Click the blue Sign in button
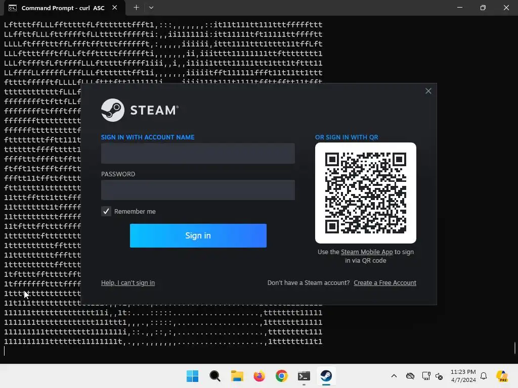Screen dimensions: 518x388 198,235
